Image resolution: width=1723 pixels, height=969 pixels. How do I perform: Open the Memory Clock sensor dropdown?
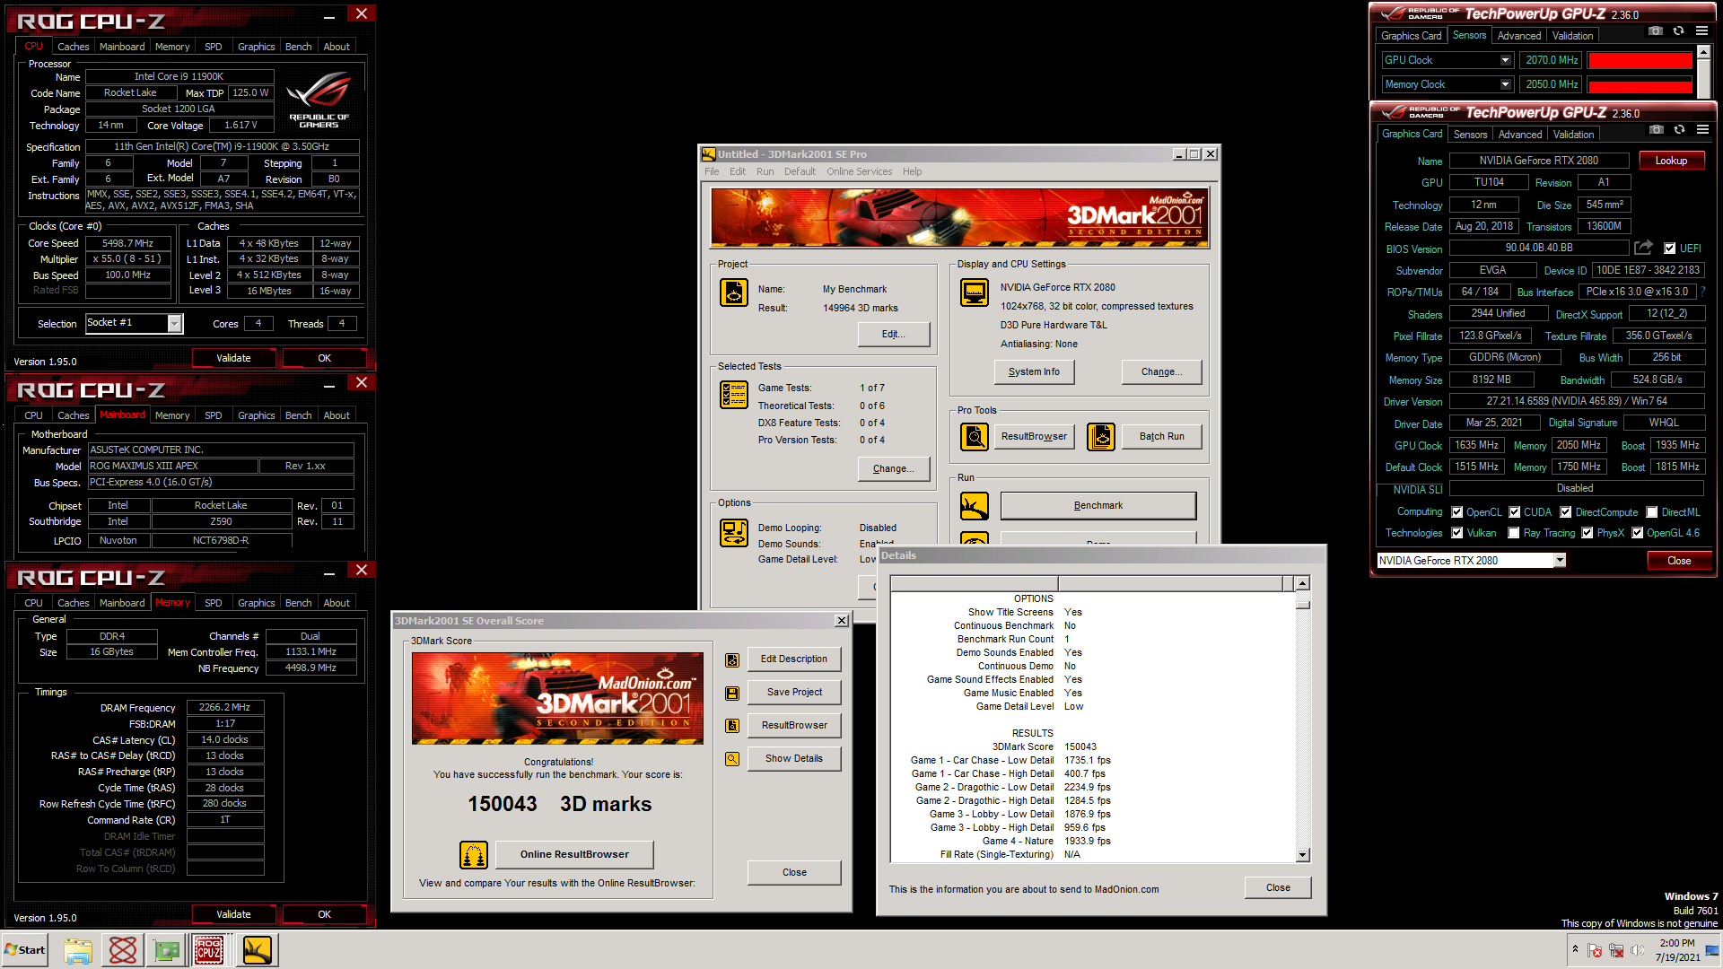click(1506, 84)
